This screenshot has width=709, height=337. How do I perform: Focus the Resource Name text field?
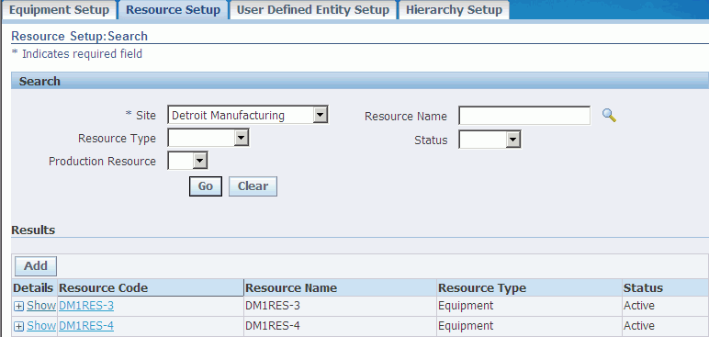(524, 116)
